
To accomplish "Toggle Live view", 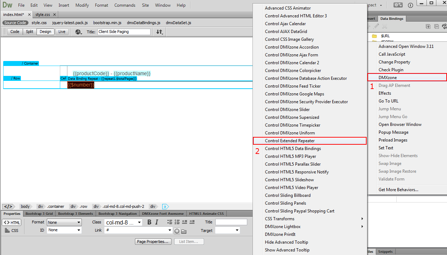I will pos(62,32).
